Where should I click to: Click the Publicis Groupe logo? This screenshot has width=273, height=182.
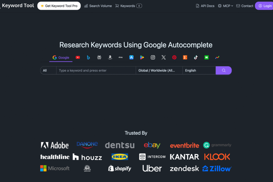tap(87, 168)
